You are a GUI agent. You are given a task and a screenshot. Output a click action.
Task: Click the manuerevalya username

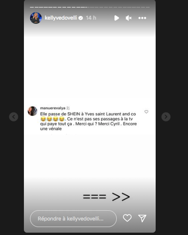[53, 108]
